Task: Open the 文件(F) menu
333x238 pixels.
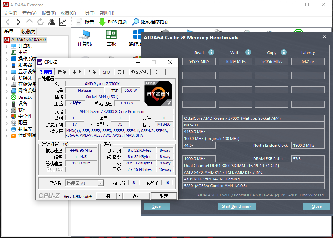Action: [11, 13]
